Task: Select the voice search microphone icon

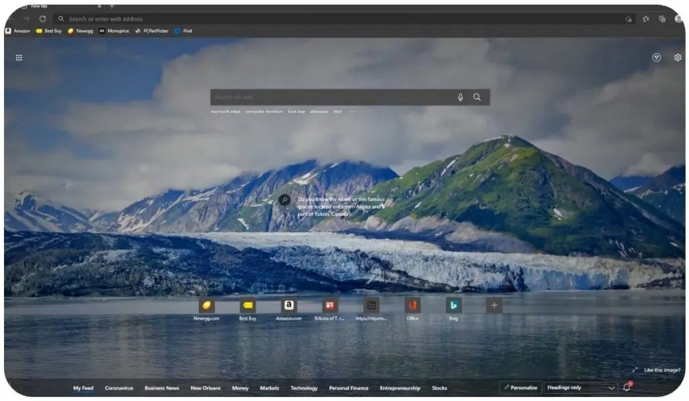Action: click(460, 96)
